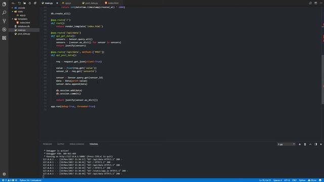Screen dimensions: 324x182
Task: Collapse the static folder arrow
Action: pos(12,12)
